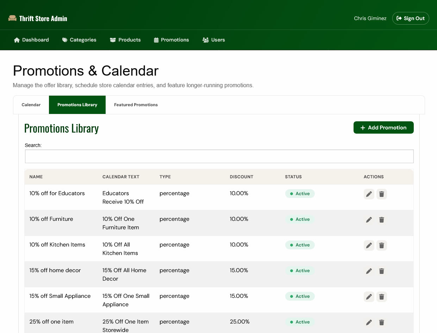Image resolution: width=437 pixels, height=333 pixels.
Task: Click the CALENDAR TEXT column header
Action: tap(121, 177)
